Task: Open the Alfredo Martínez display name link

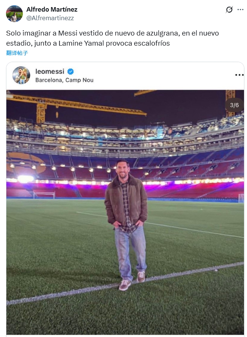Action: [x=52, y=9]
